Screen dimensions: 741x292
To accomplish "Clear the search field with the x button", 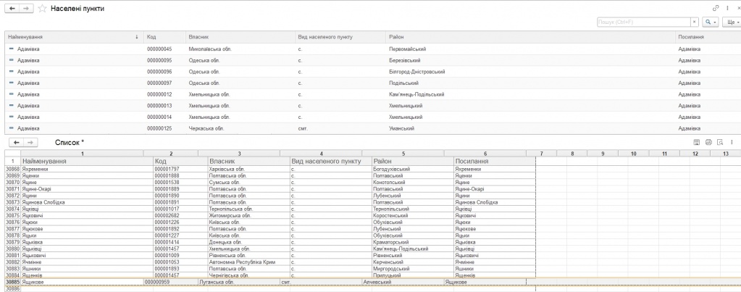I will [x=694, y=22].
